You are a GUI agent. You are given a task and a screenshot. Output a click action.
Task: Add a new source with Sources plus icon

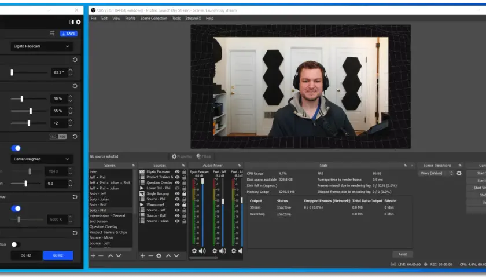tap(142, 255)
